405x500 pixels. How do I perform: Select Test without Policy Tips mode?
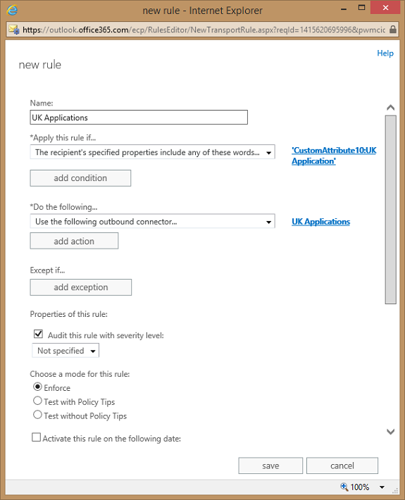click(37, 415)
